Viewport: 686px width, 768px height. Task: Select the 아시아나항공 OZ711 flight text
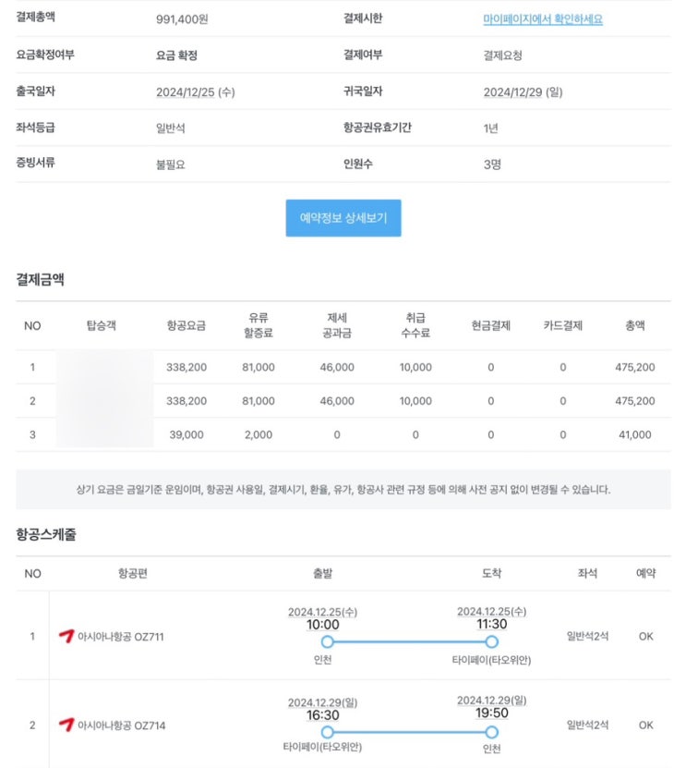[120, 637]
